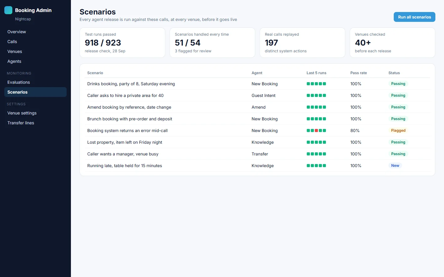Click the red failed run square

[x=316, y=130]
